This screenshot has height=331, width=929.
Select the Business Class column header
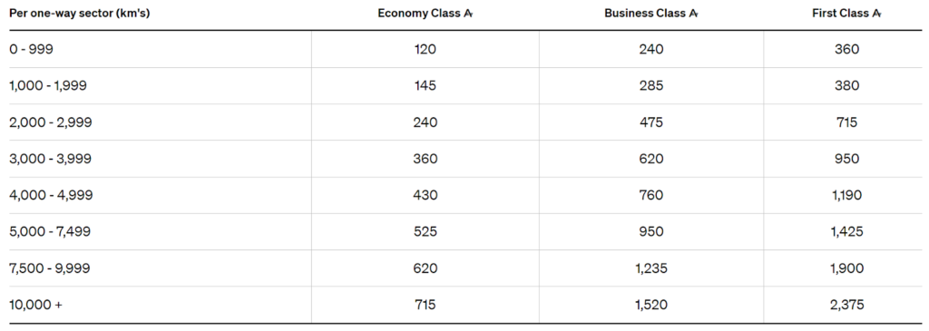tap(651, 14)
